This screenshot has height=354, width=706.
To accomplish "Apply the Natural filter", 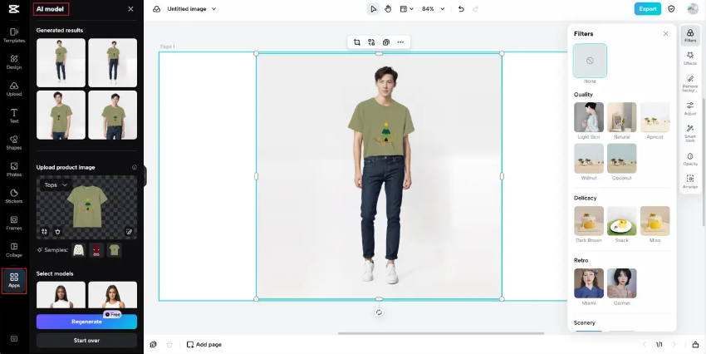I will 622,117.
